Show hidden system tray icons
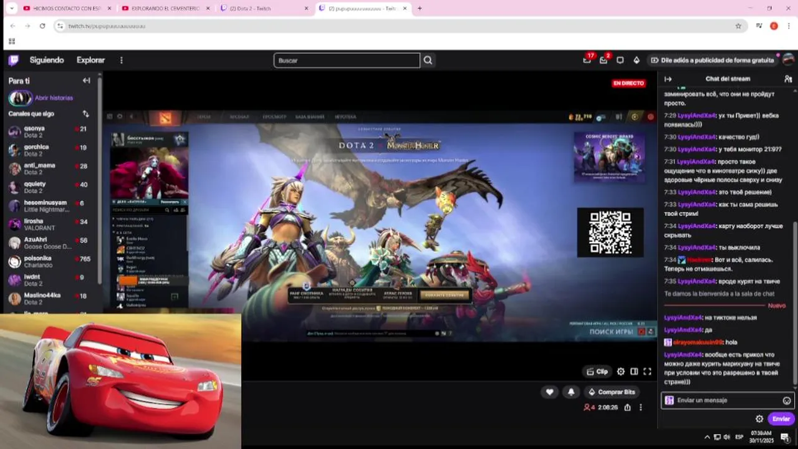 [x=707, y=437]
